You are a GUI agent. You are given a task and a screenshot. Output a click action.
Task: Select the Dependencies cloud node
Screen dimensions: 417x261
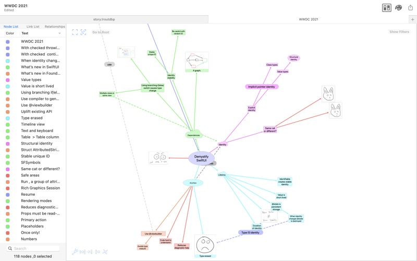193,135
